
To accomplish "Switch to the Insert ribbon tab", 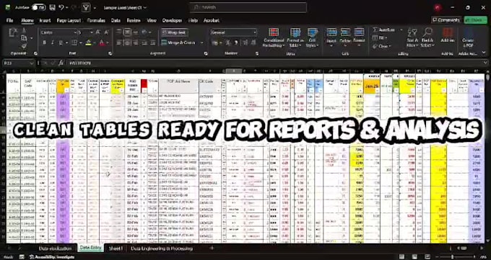I will click(45, 20).
